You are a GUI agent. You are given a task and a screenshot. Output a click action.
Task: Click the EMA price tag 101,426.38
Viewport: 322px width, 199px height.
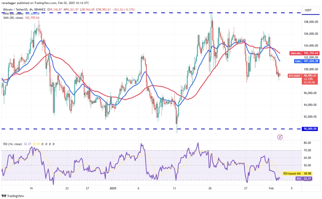[x=307, y=61]
